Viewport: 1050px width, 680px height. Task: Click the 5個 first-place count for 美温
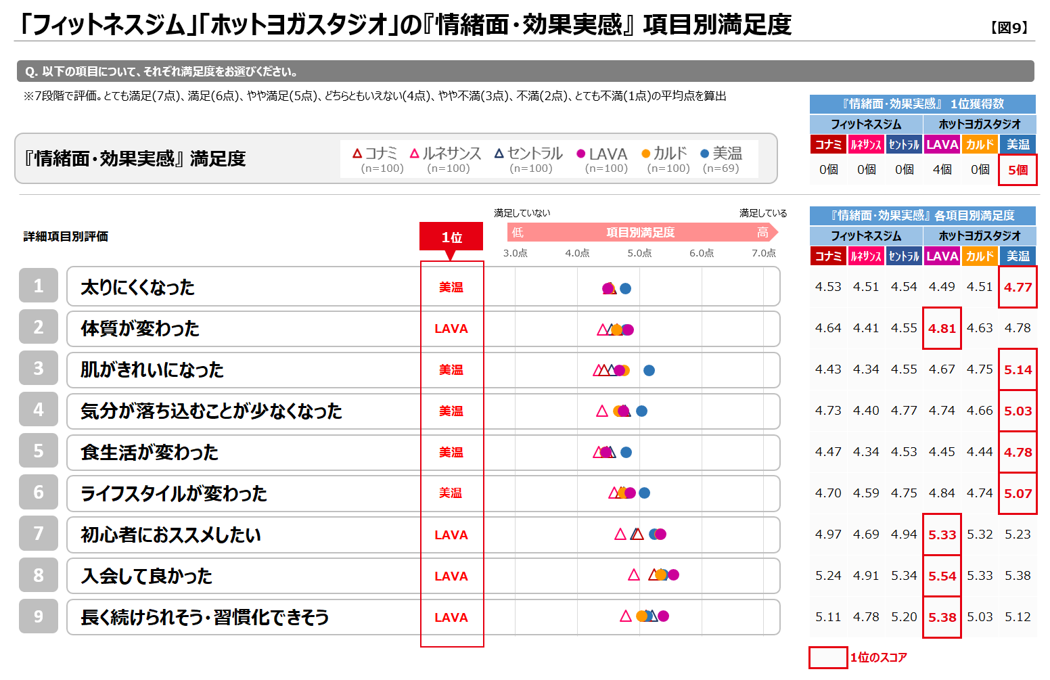(x=1018, y=170)
